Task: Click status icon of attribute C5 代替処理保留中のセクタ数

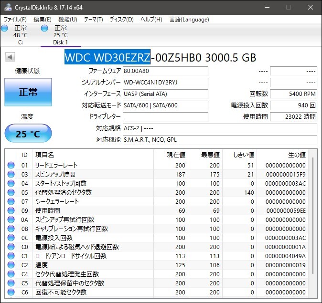Action: pos(11,283)
